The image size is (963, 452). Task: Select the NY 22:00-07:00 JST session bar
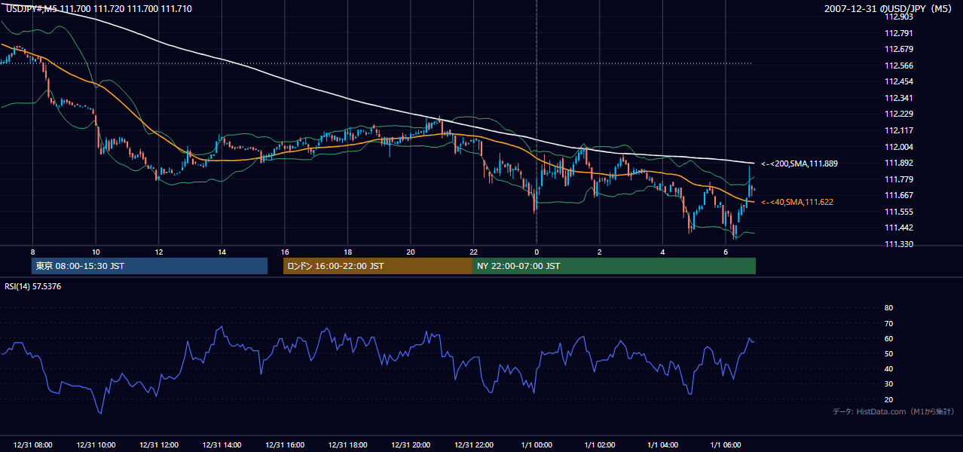pos(614,266)
